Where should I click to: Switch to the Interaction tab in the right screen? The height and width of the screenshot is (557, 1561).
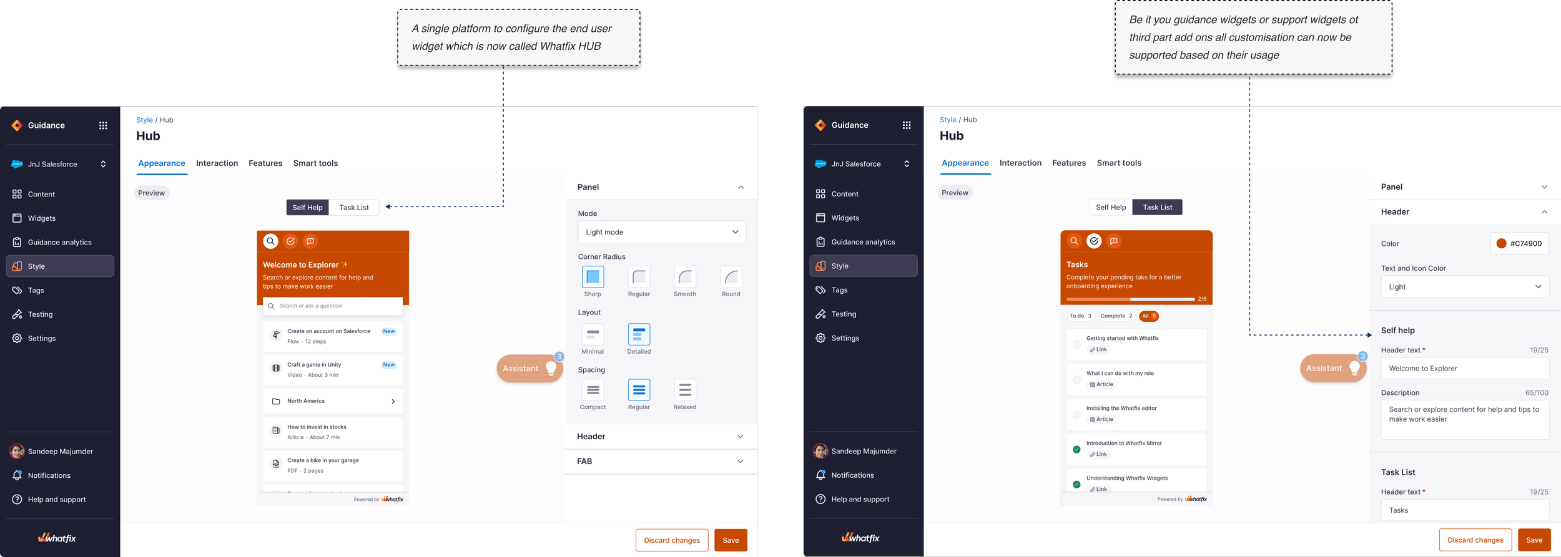1020,163
